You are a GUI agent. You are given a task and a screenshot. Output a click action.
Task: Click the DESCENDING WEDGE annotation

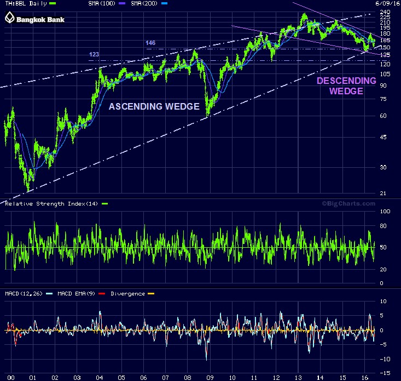point(346,86)
